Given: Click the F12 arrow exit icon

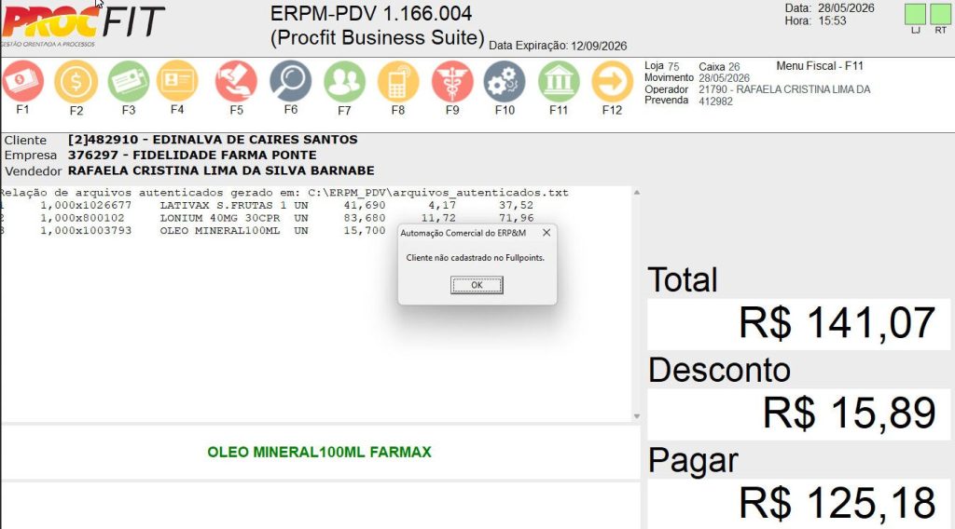Looking at the screenshot, I should coord(612,81).
